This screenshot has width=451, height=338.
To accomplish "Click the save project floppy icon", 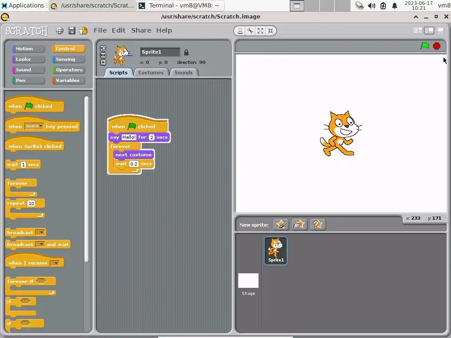I will pyautogui.click(x=72, y=30).
